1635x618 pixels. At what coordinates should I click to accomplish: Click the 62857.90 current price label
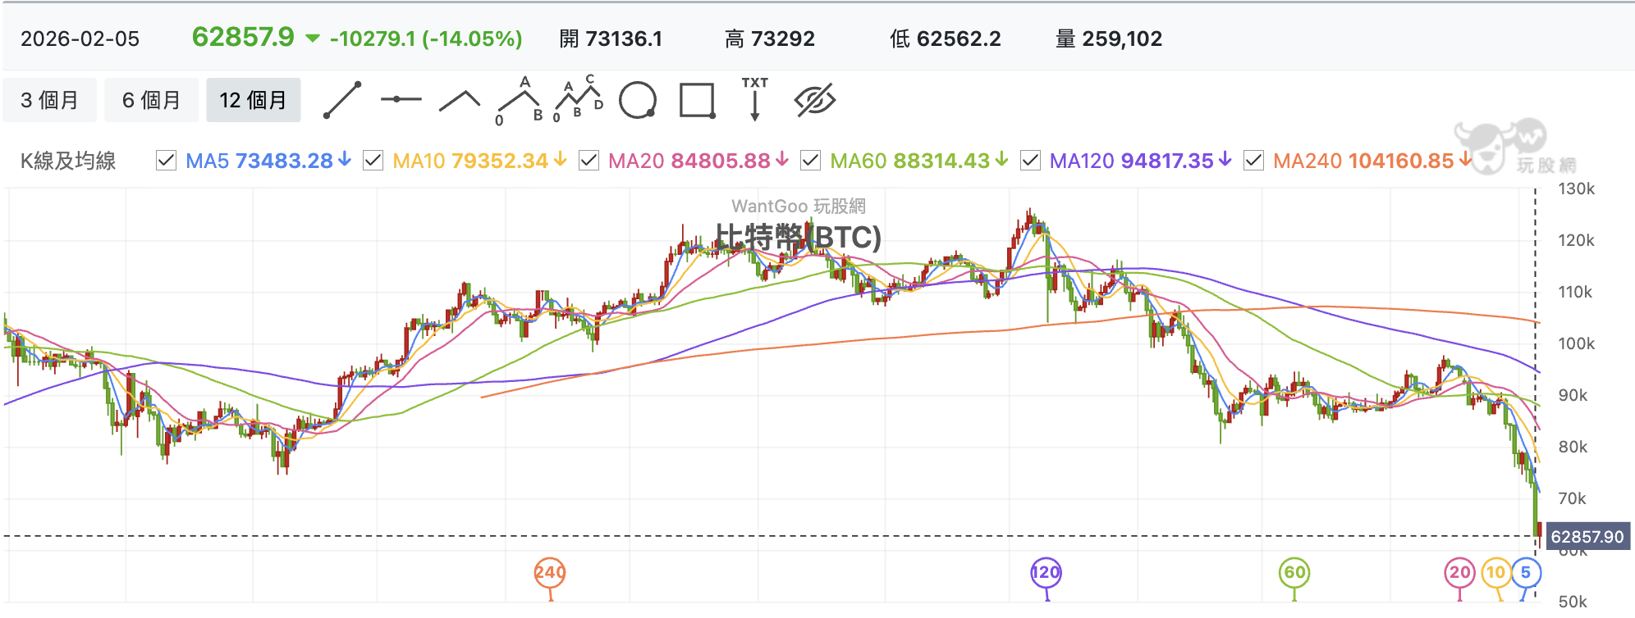coord(1588,537)
